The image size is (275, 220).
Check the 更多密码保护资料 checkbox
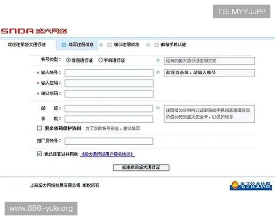39,128
